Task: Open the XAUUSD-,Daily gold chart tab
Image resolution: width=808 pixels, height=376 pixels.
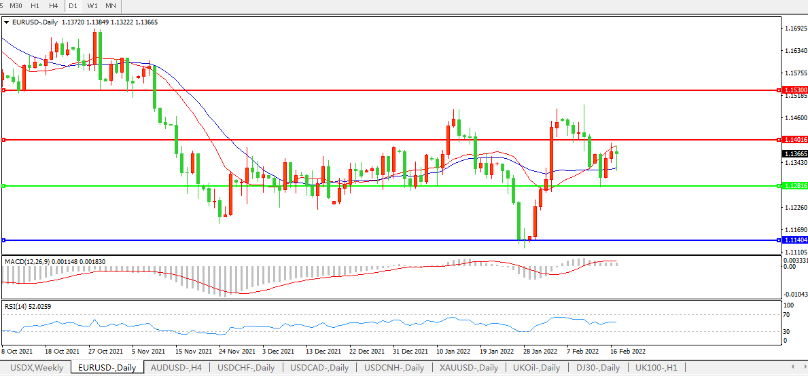Action: (x=468, y=368)
